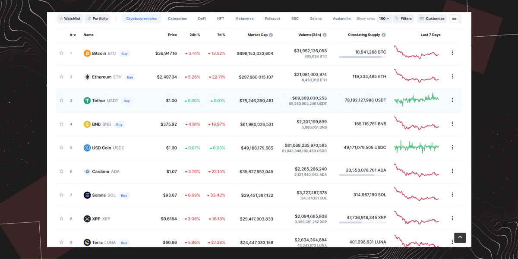Screen dimensions: 518x259
Task: Sort by Volume(24h) column header
Action: (x=310, y=35)
